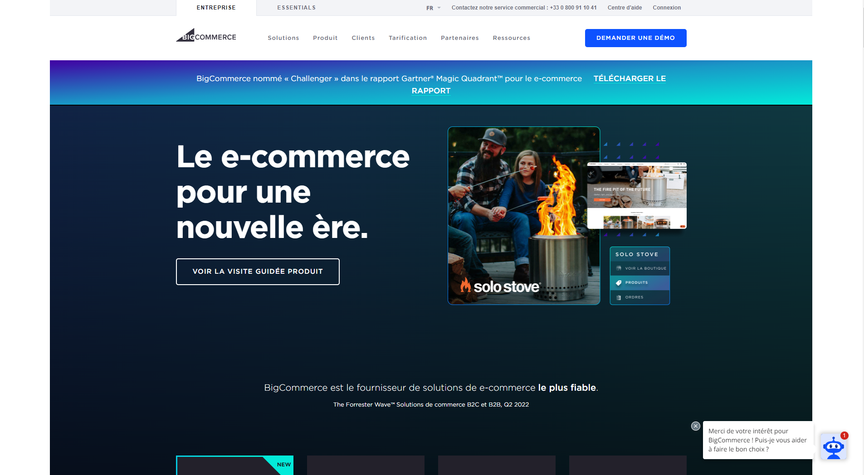Screen dimensions: 864x475
Task: Click the Forrester Wave report text
Action: coord(431,404)
